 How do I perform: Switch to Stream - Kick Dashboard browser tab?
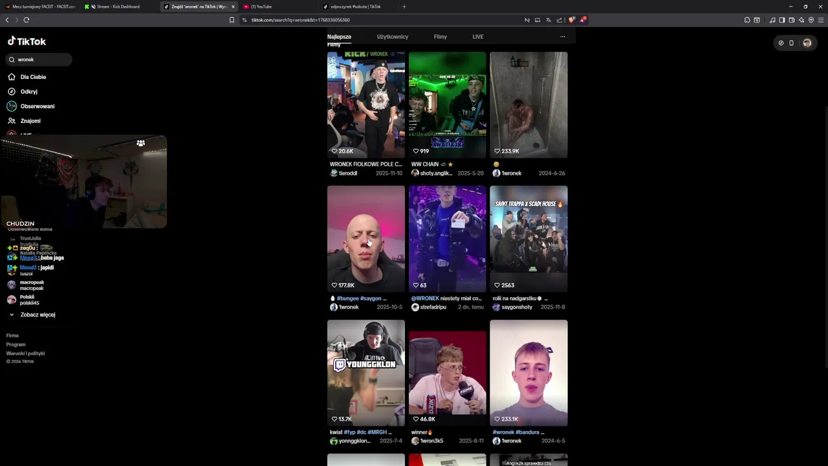pos(118,6)
